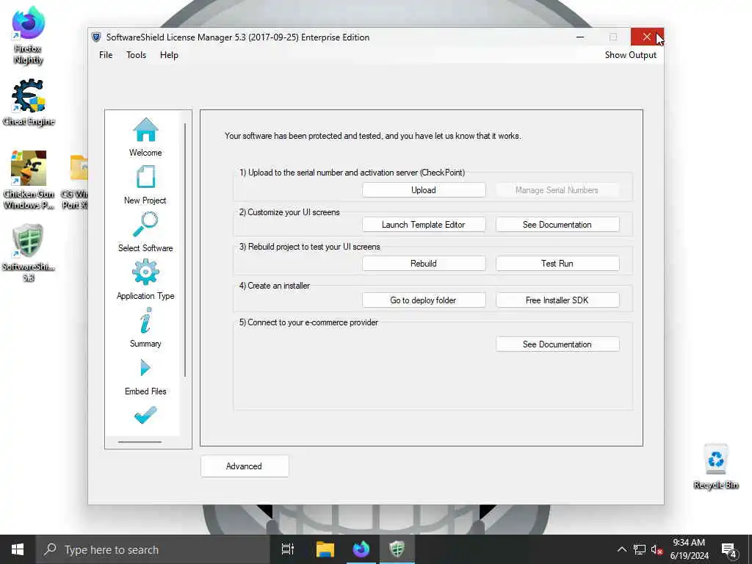Select the New Project page icon
Image resolution: width=752 pixels, height=564 pixels.
click(x=145, y=177)
